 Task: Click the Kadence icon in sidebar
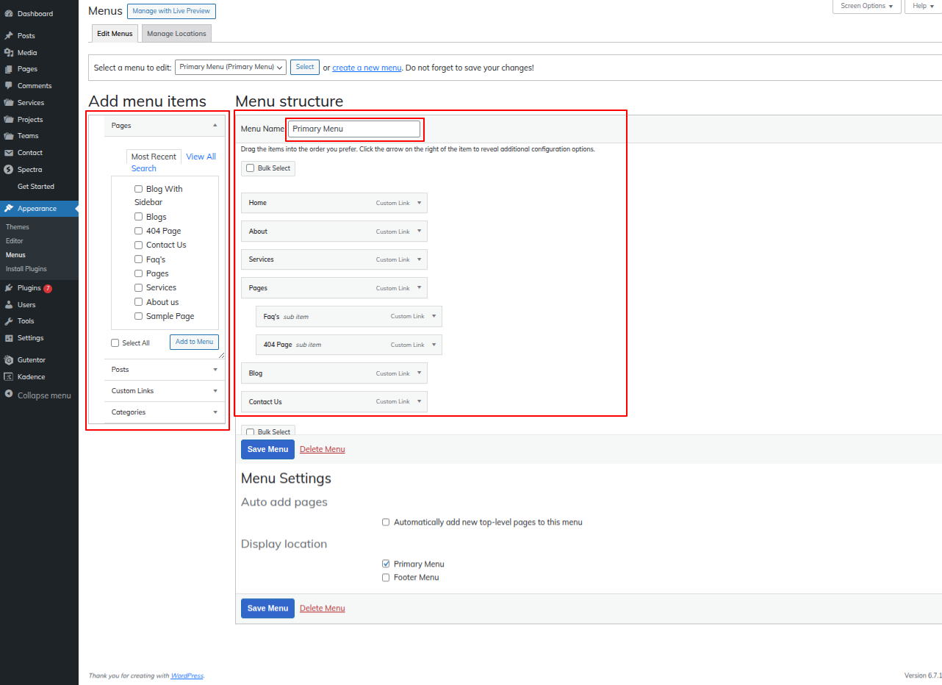(9, 377)
